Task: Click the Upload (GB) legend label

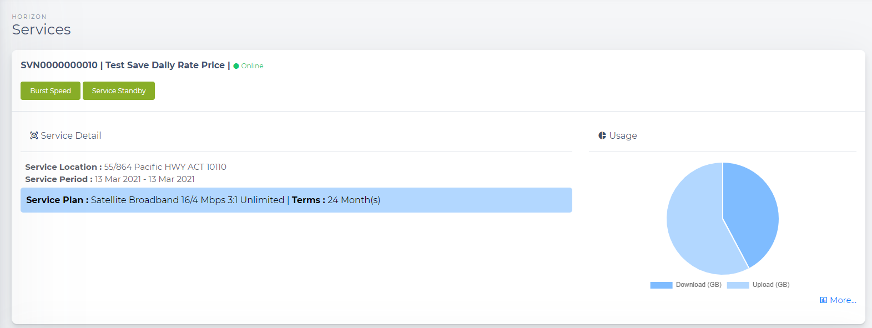Action: click(770, 285)
